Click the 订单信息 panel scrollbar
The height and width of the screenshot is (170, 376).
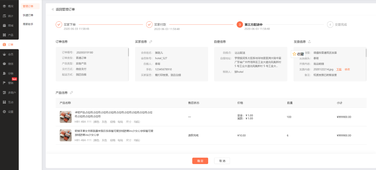click(x=128, y=52)
